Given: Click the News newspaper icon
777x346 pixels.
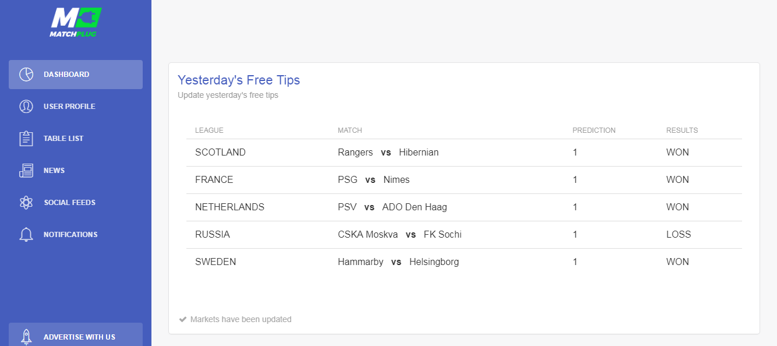Looking at the screenshot, I should (x=26, y=171).
